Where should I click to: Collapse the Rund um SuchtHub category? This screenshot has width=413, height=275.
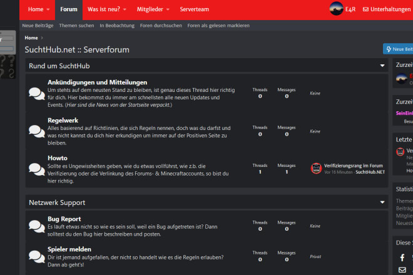point(382,66)
